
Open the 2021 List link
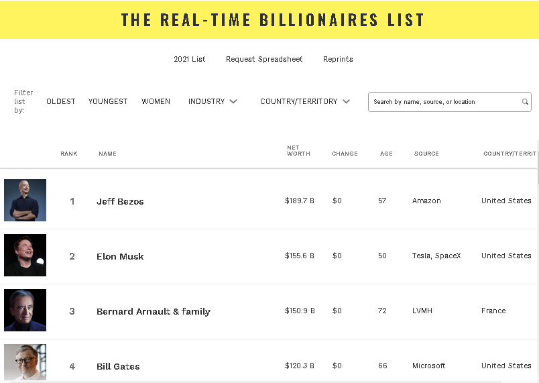[x=190, y=59]
